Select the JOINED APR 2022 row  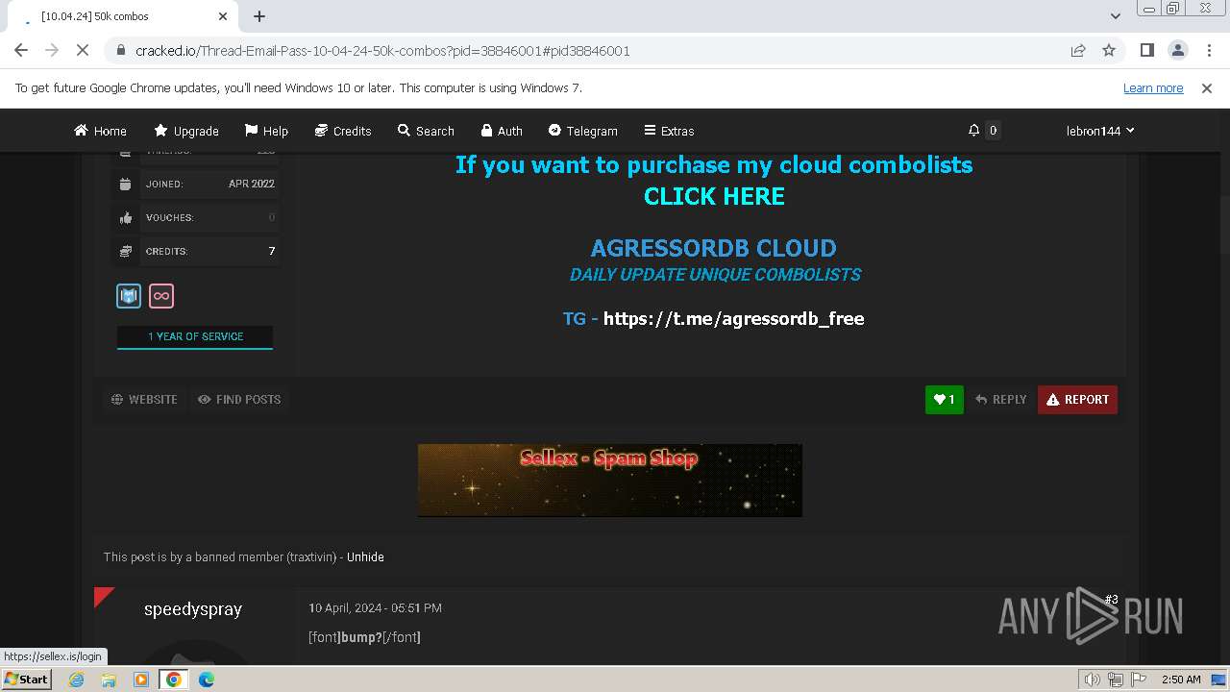pyautogui.click(x=196, y=184)
